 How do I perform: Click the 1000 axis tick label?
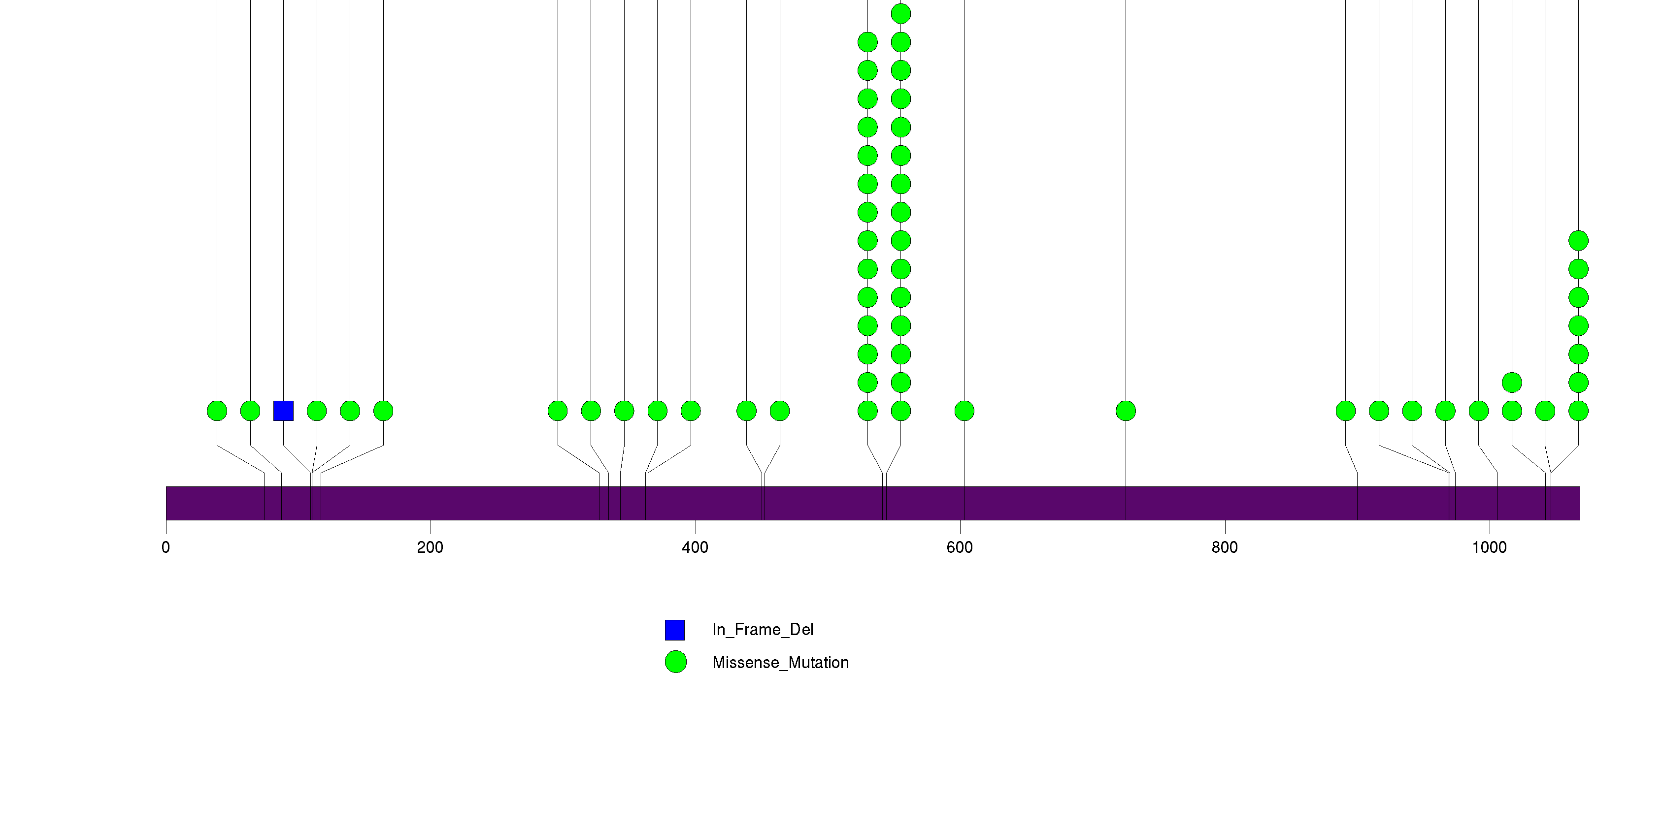click(1489, 547)
